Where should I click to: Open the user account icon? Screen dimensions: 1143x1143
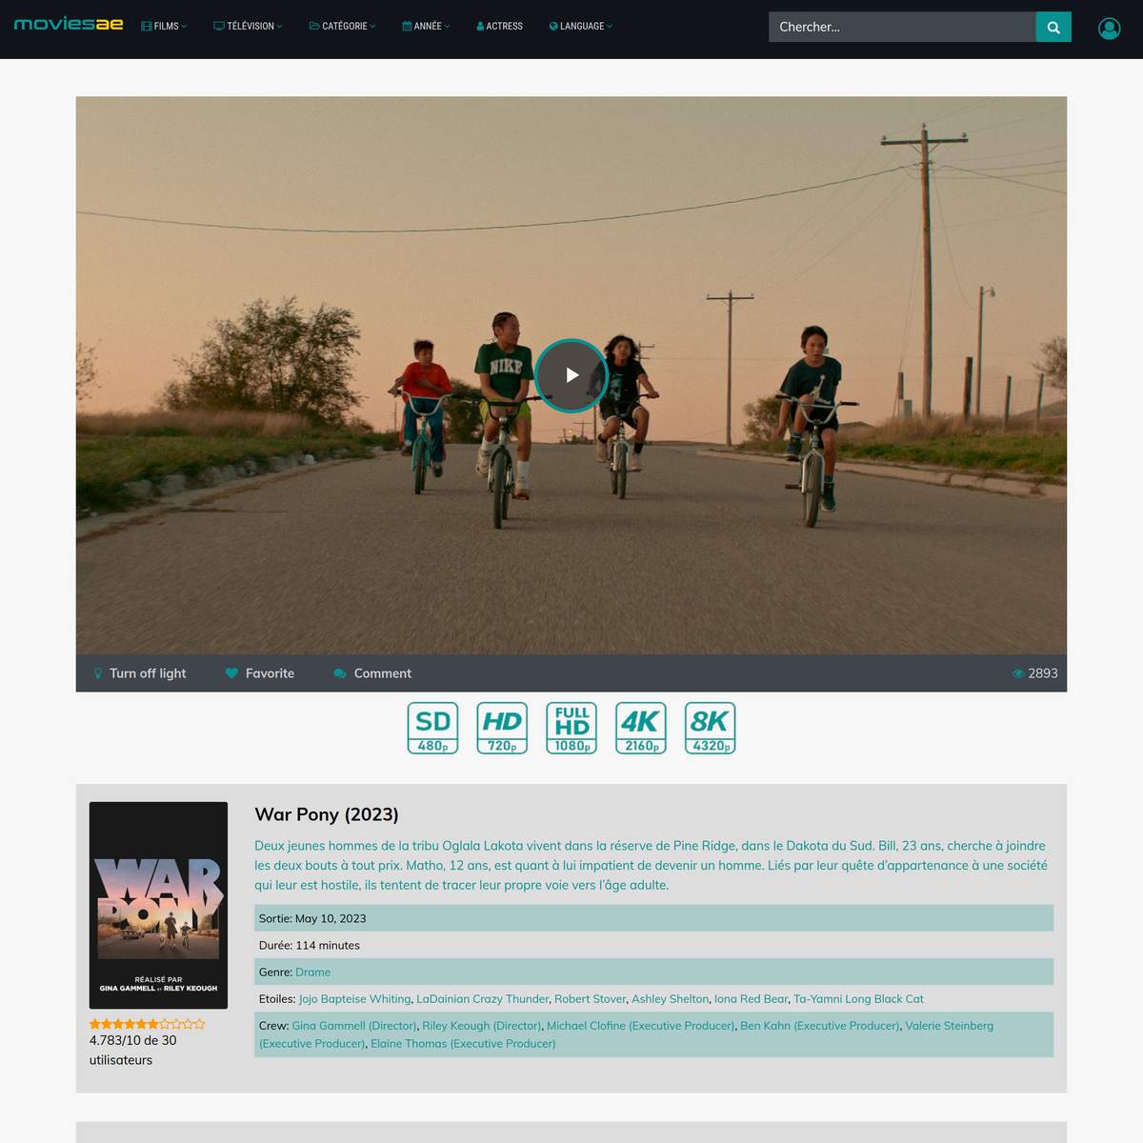click(1109, 29)
